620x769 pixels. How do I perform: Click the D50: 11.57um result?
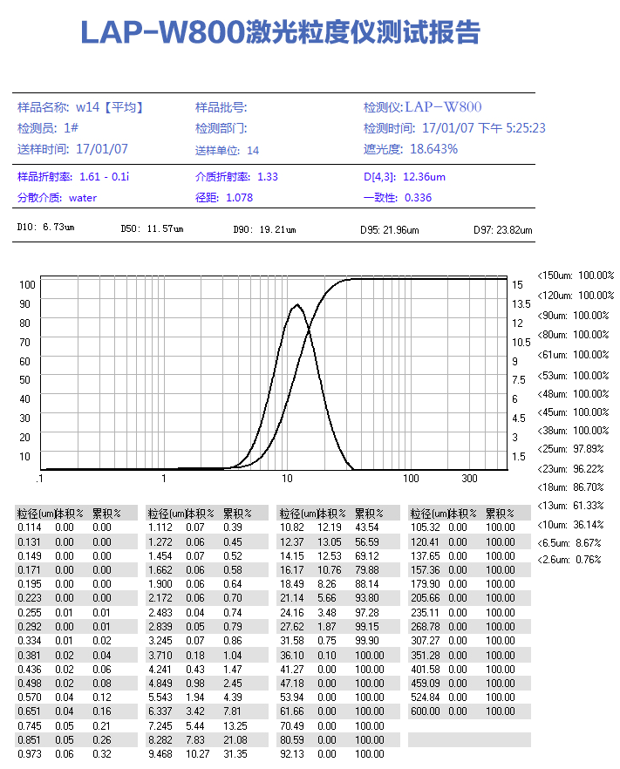tap(152, 229)
